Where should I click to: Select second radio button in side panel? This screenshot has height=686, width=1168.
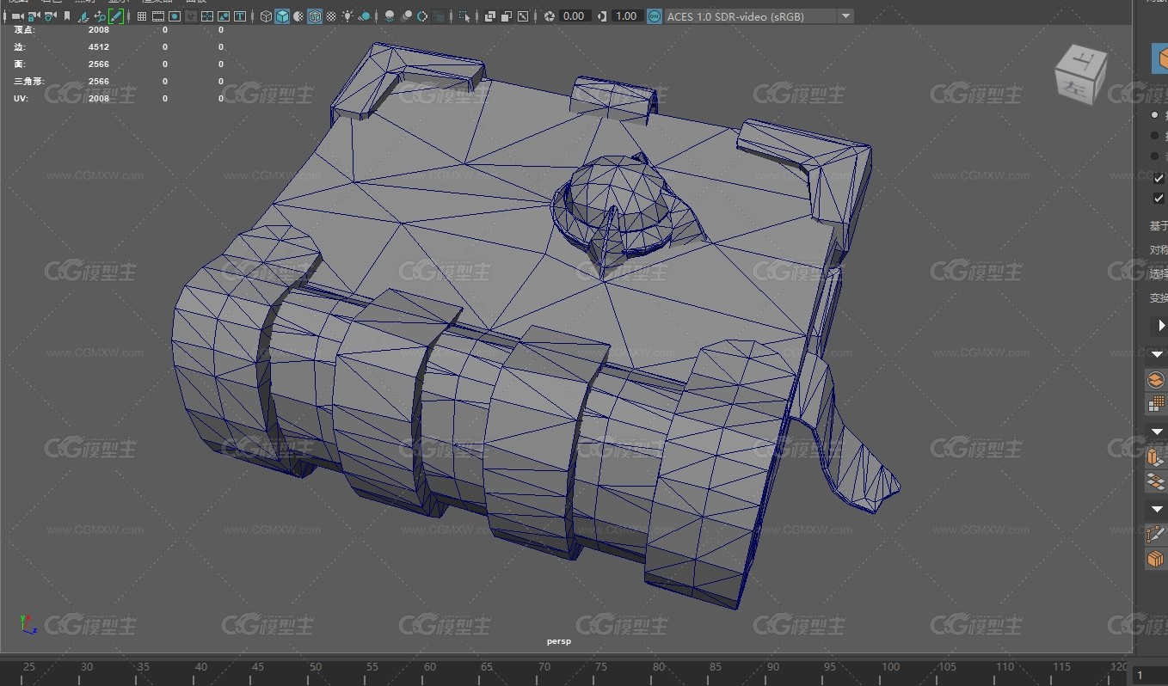coord(1155,135)
